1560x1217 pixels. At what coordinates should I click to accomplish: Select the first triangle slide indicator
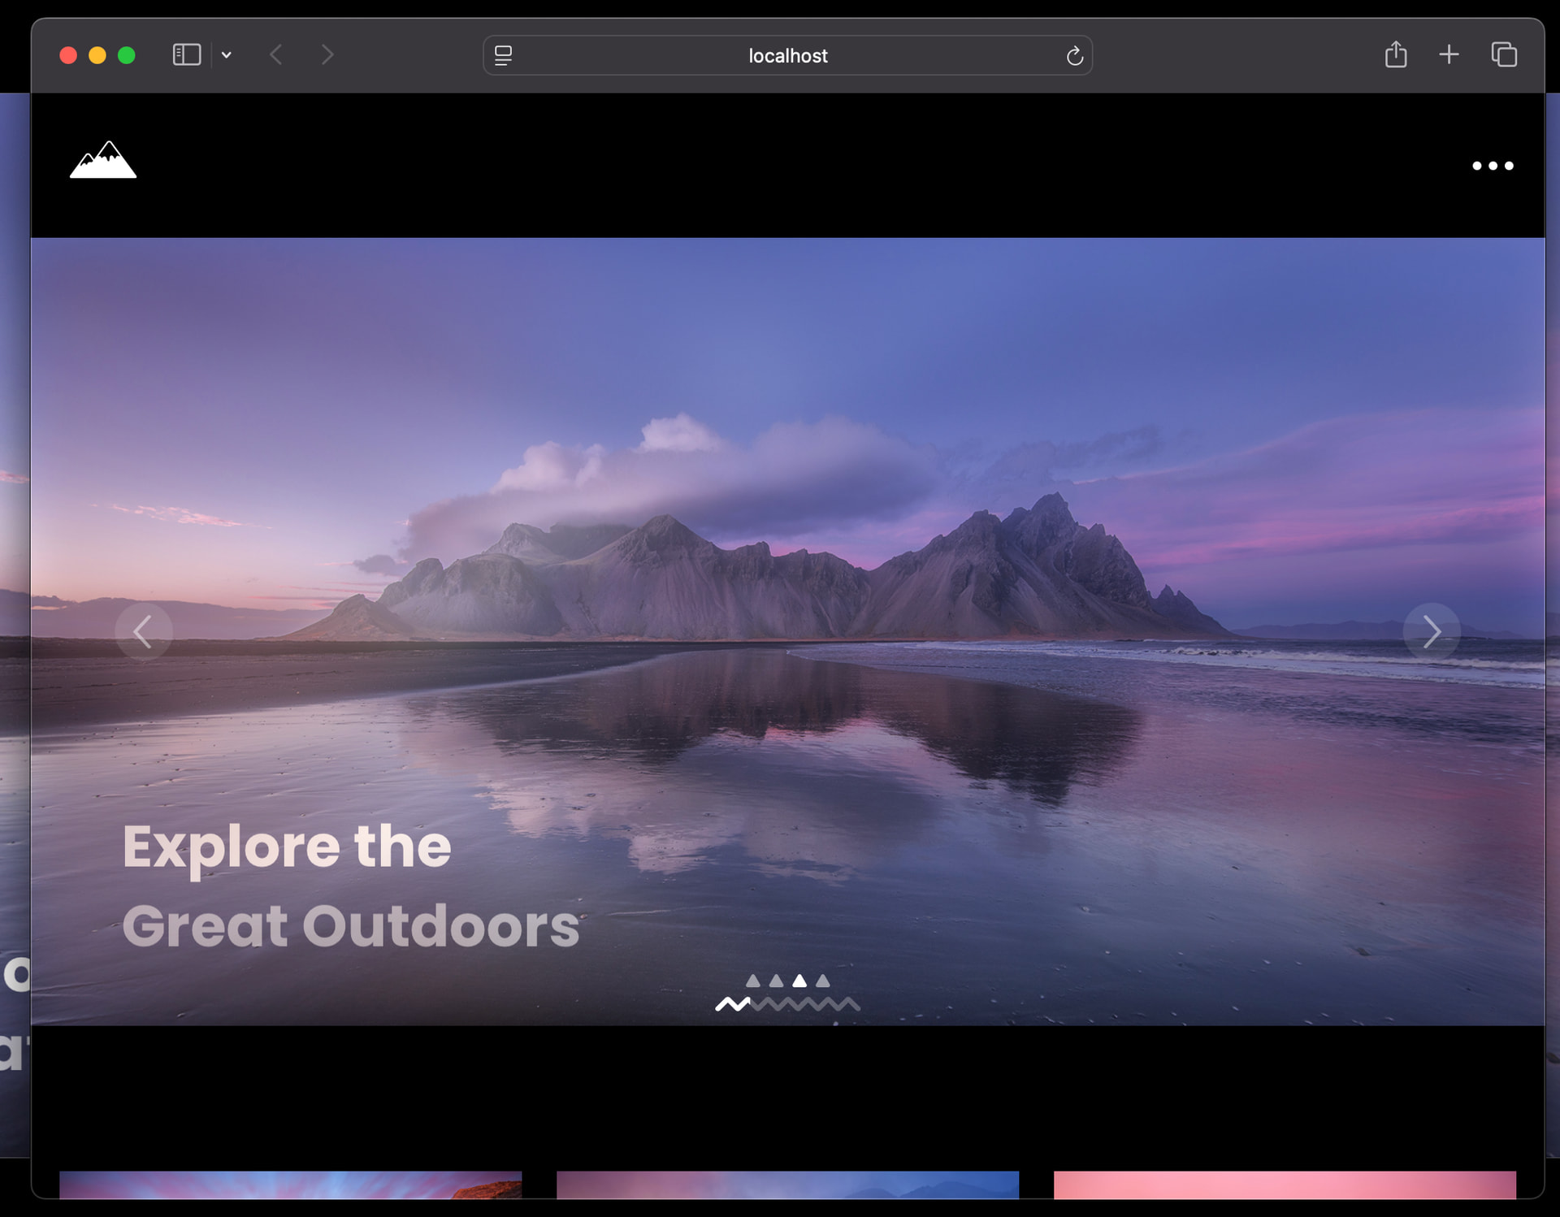[x=753, y=981]
